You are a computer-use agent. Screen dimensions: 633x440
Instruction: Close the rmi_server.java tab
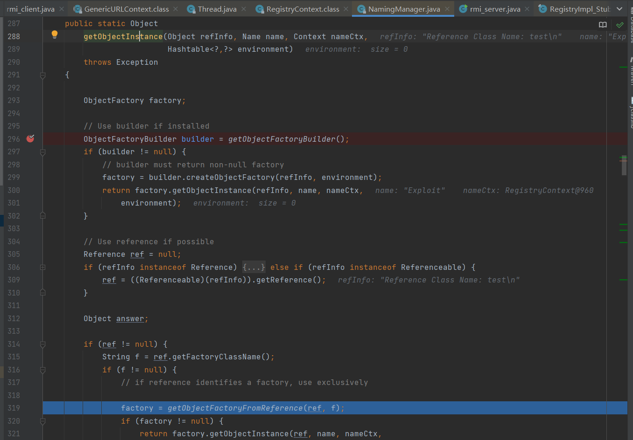(x=527, y=9)
